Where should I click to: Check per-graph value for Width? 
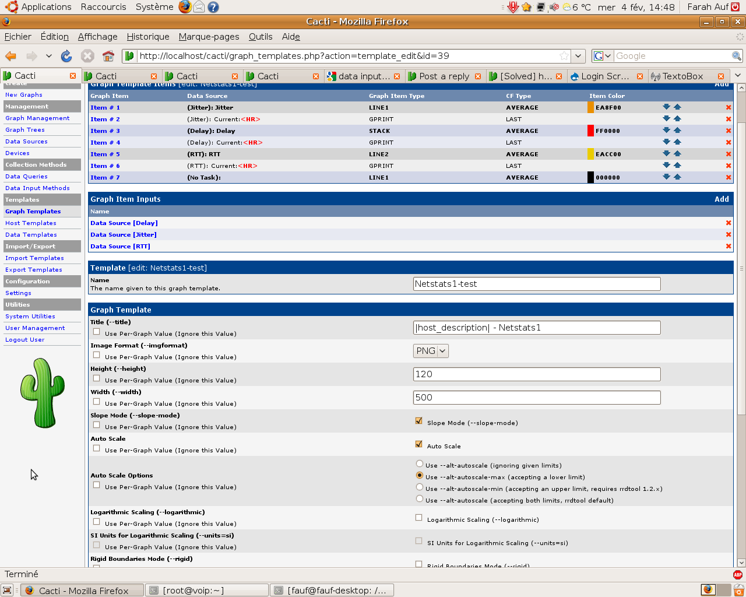click(97, 402)
